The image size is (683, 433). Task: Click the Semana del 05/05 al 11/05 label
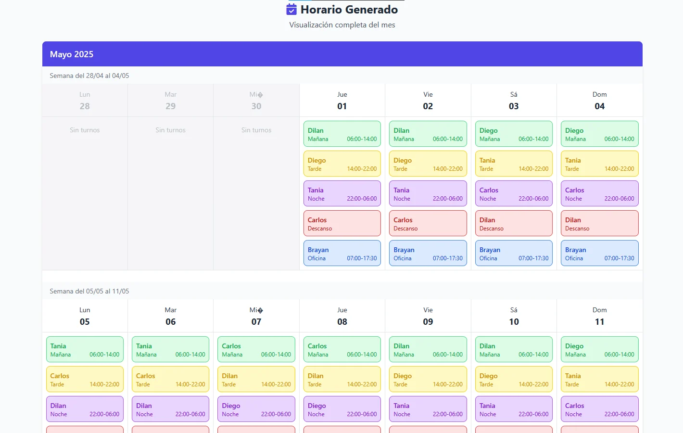point(89,291)
